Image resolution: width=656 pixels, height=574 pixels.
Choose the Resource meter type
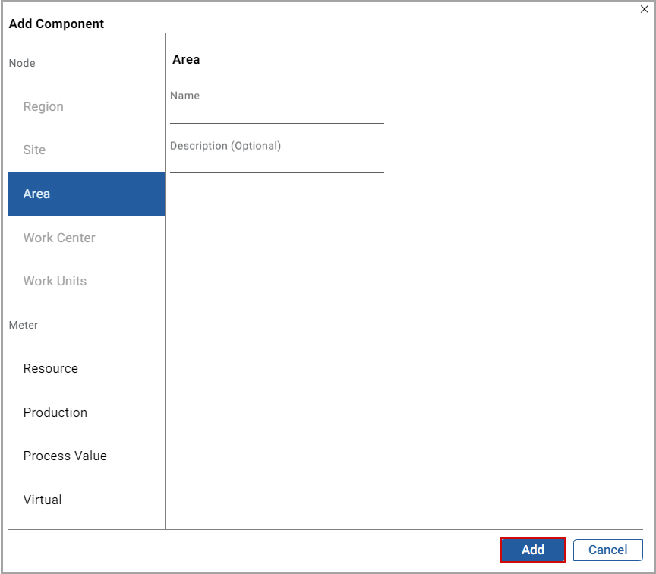(x=51, y=369)
